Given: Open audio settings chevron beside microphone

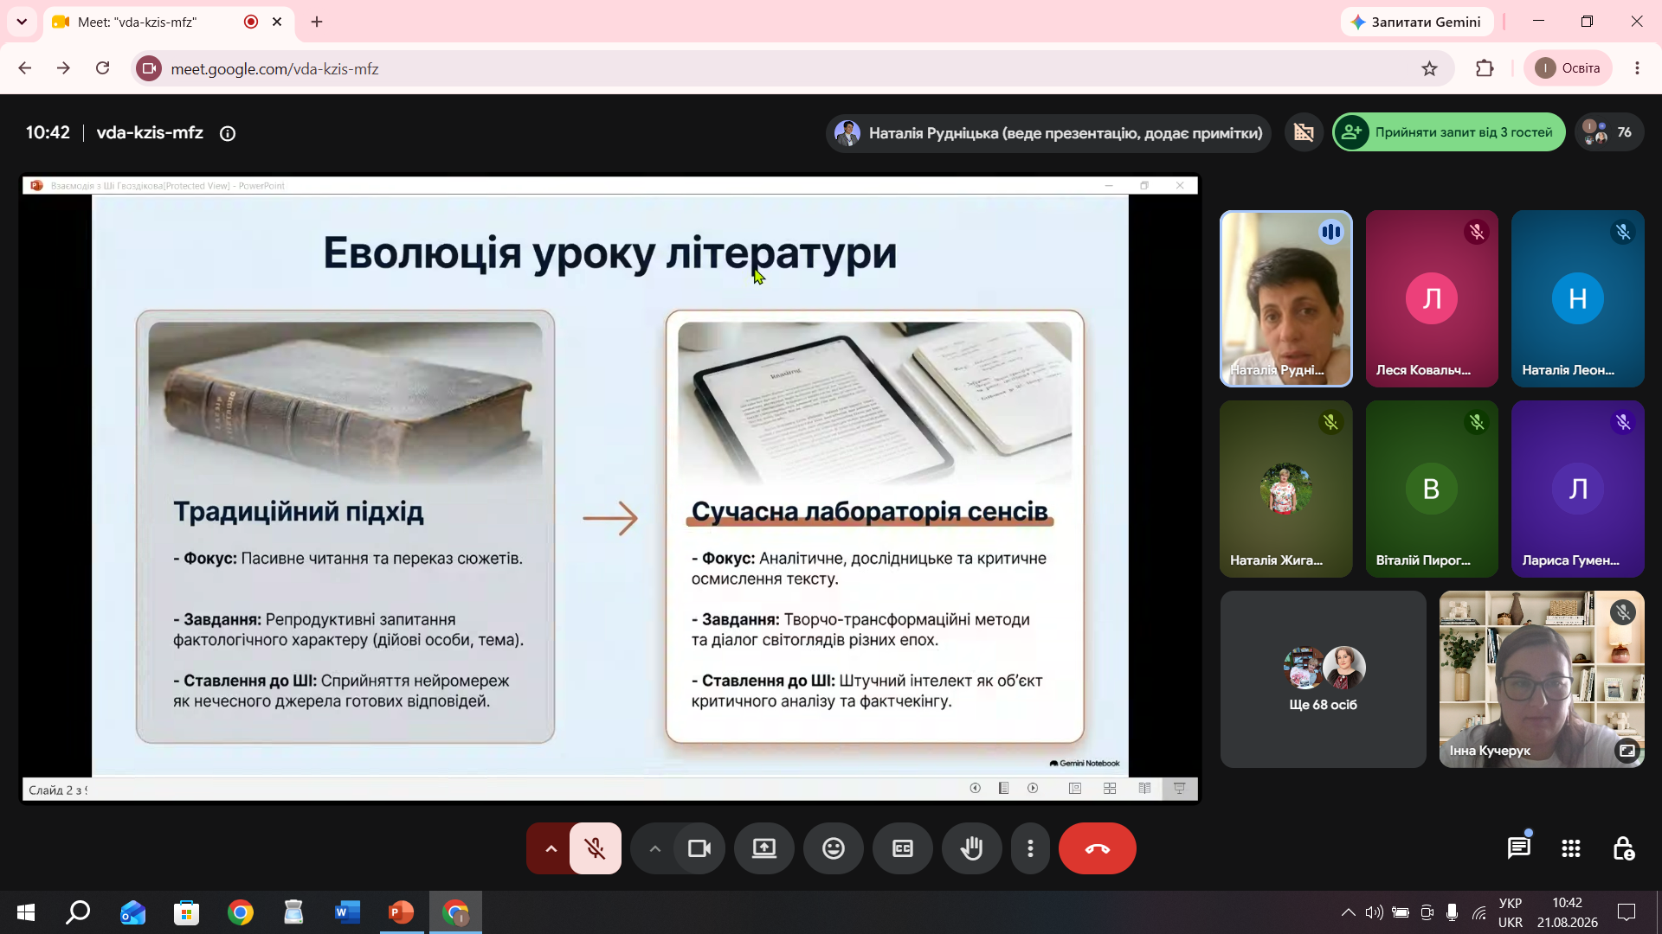Looking at the screenshot, I should 551,848.
